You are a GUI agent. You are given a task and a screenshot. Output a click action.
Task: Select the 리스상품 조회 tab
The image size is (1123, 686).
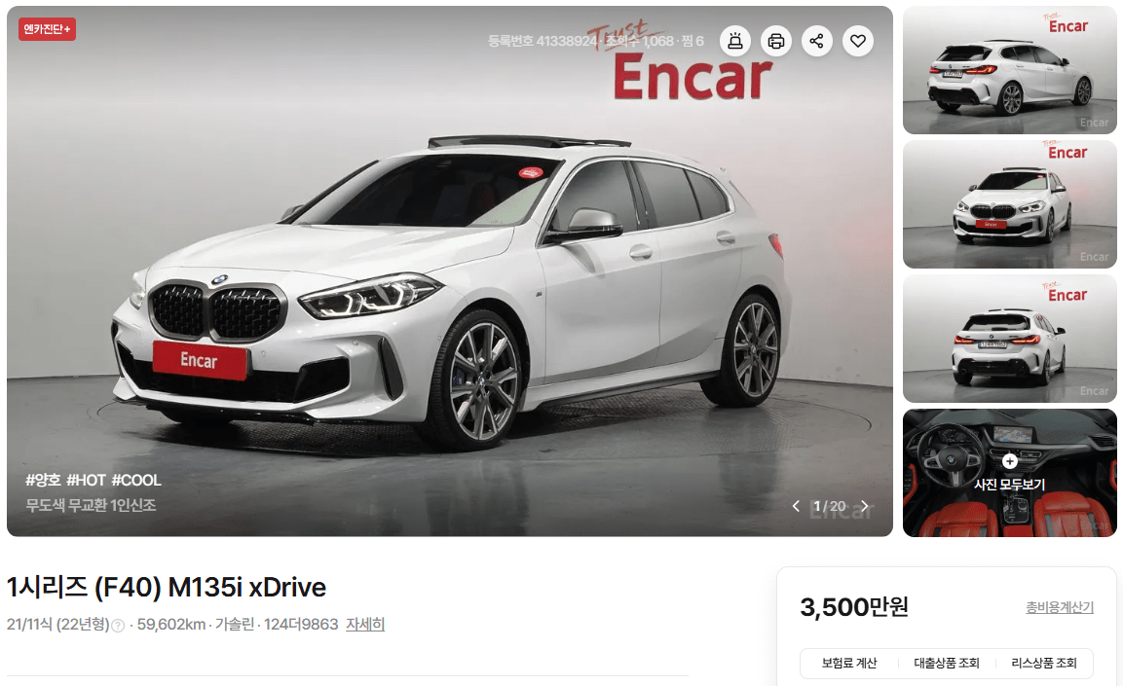tap(1044, 663)
